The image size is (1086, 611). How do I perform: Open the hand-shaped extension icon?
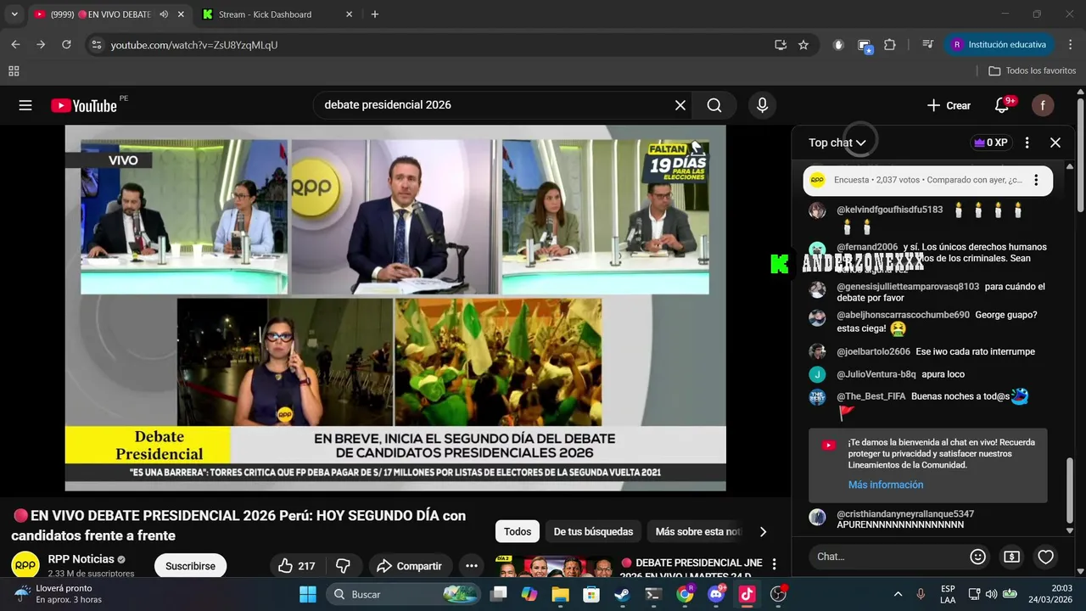838,45
